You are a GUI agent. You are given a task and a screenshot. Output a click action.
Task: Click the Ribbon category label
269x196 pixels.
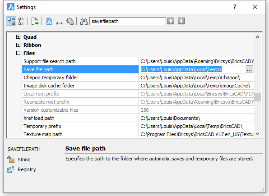32,45
